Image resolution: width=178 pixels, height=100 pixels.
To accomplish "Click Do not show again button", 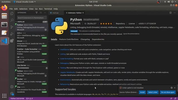I will pos(168,92).
